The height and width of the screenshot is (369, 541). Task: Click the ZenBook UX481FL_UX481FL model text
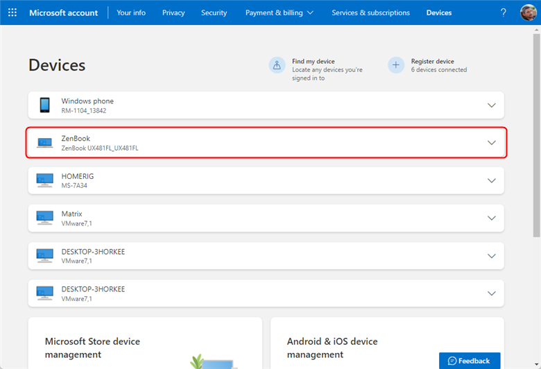(x=100, y=148)
